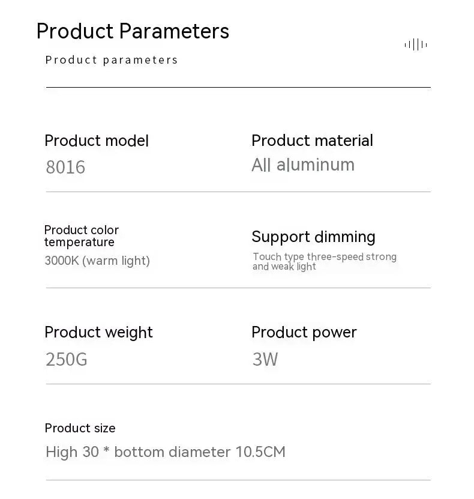This screenshot has height=499, width=474.
Task: Select the spaced 'Product parameters' subtitle
Action: coord(112,60)
